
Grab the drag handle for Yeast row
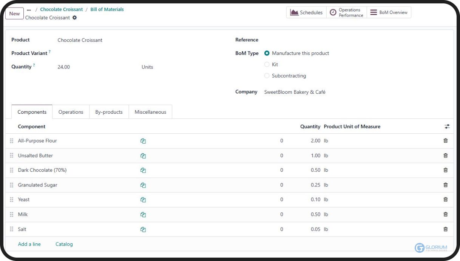(12, 200)
